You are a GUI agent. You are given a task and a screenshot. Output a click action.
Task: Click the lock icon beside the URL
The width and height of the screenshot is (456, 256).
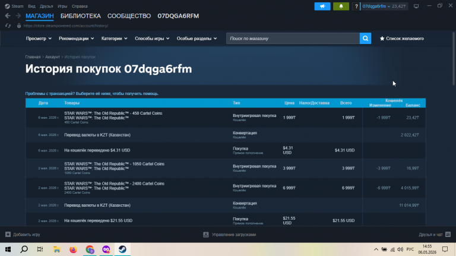point(19,26)
